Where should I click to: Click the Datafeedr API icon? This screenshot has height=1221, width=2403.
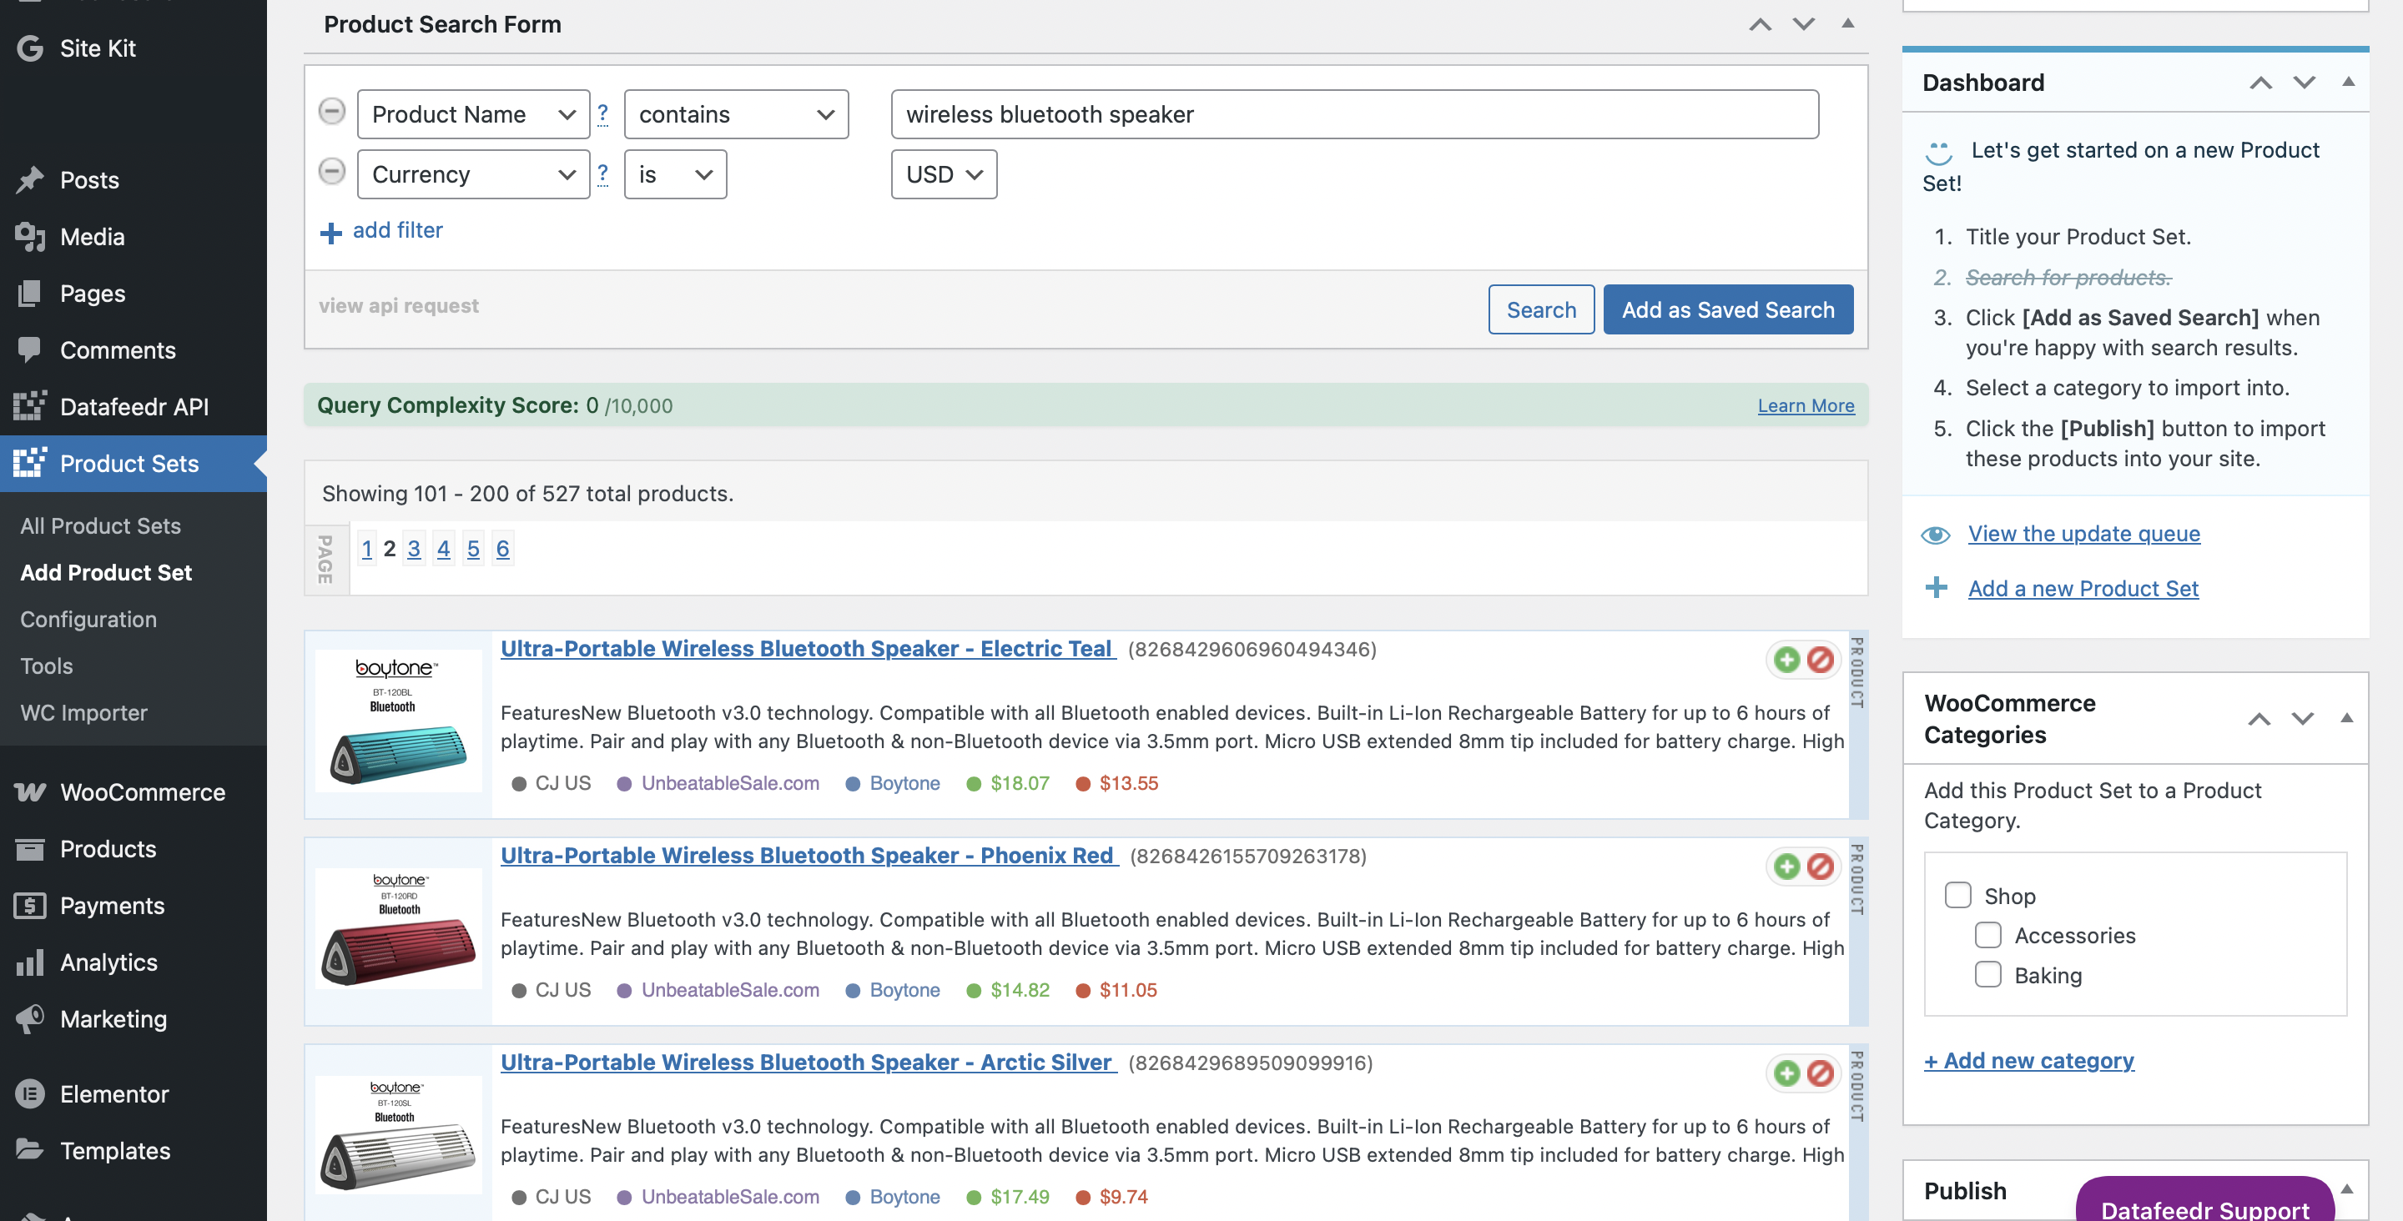pyautogui.click(x=30, y=407)
